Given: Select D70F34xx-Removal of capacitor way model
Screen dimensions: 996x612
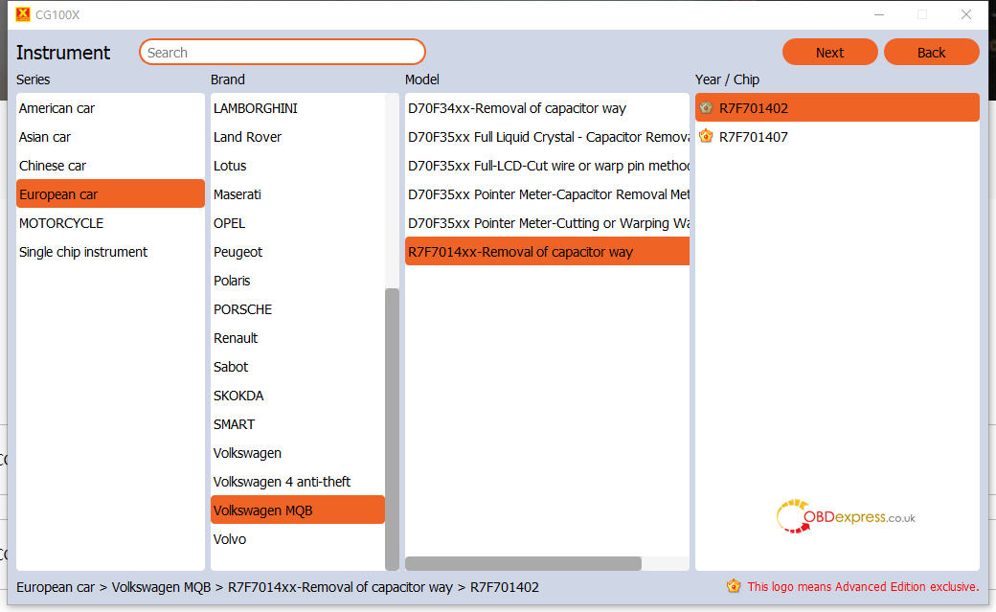Looking at the screenshot, I should click(x=547, y=108).
